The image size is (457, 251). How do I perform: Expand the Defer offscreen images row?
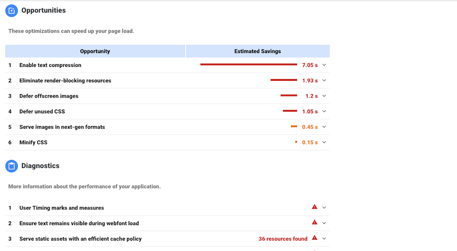tap(324, 96)
